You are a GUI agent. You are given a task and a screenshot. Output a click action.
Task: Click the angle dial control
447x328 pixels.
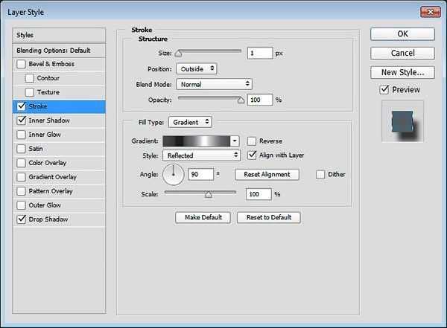[x=174, y=174]
